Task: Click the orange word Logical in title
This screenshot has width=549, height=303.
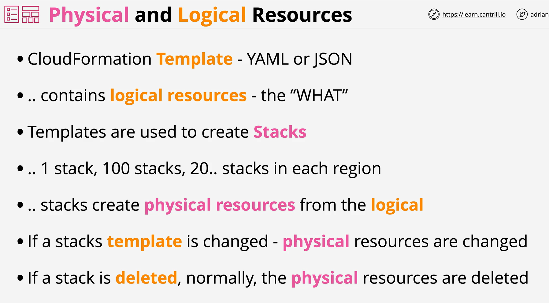Action: pos(212,15)
